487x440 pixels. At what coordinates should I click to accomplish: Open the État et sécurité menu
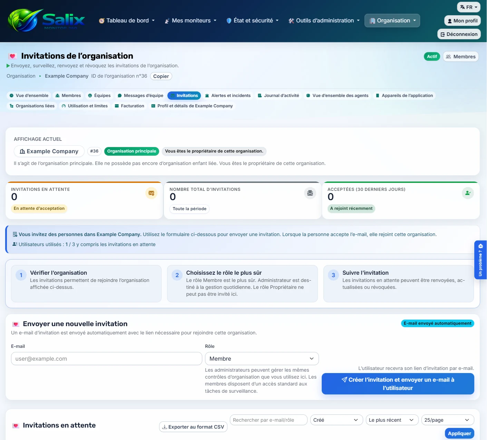coord(252,21)
